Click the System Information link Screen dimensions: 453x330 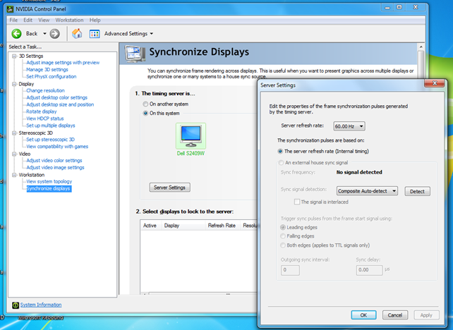[x=40, y=305]
